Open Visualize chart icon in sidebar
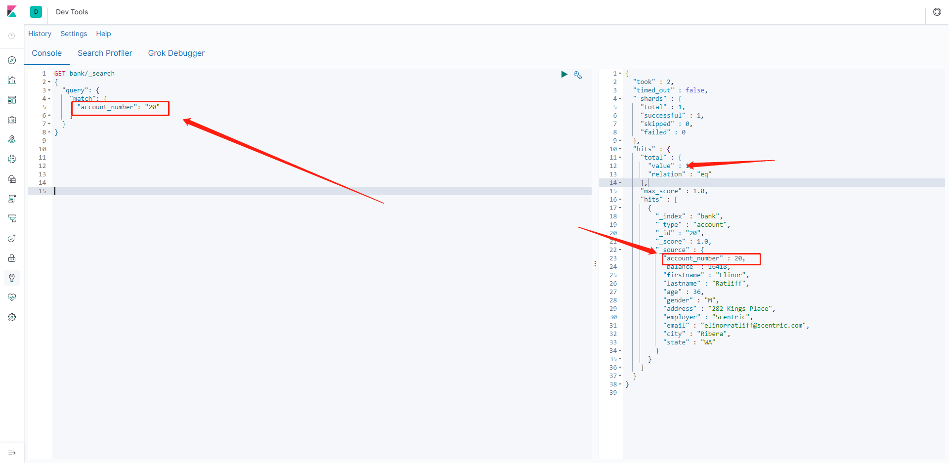 click(12, 80)
